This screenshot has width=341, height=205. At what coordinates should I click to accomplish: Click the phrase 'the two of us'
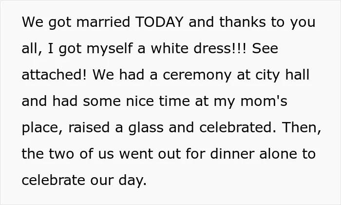68,154
